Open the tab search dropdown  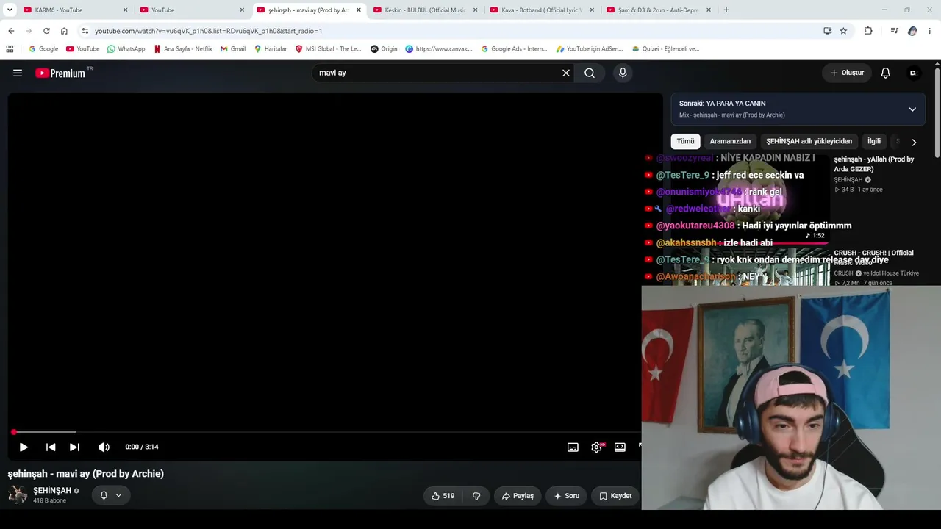tap(10, 10)
